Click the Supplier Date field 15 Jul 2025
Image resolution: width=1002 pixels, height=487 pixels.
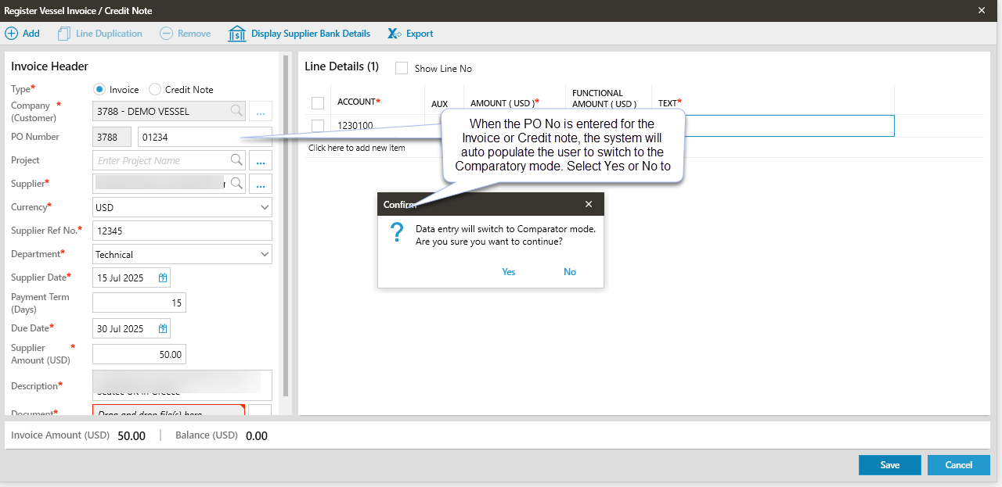(131, 278)
